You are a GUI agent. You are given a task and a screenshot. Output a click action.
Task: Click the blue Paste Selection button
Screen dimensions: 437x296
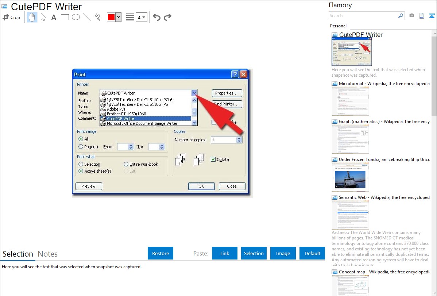click(254, 253)
